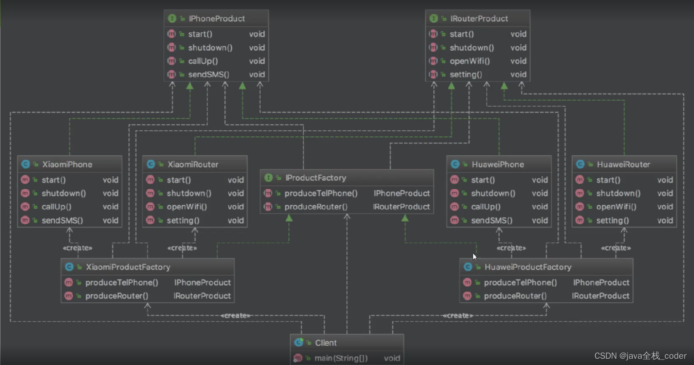Select shutdown() method in IRouterProduct
This screenshot has width=694, height=365.
(x=478, y=48)
